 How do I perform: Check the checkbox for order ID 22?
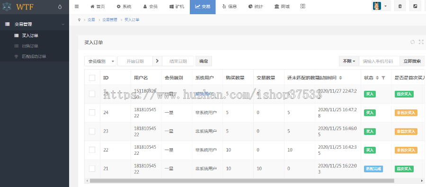click(x=92, y=150)
